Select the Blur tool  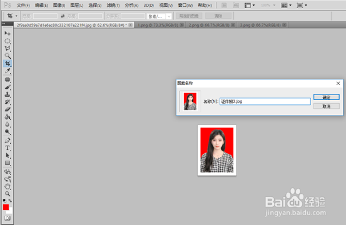click(8, 124)
